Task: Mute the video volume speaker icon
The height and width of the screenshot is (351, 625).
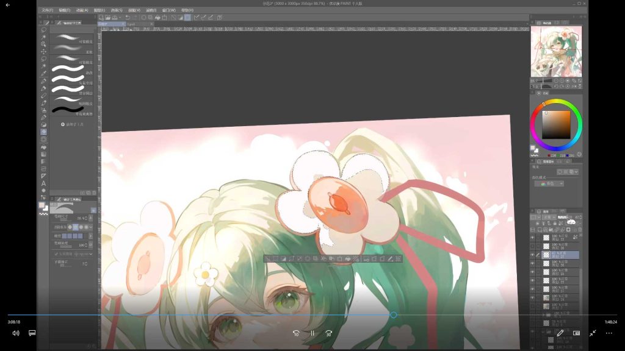Action: pos(15,333)
